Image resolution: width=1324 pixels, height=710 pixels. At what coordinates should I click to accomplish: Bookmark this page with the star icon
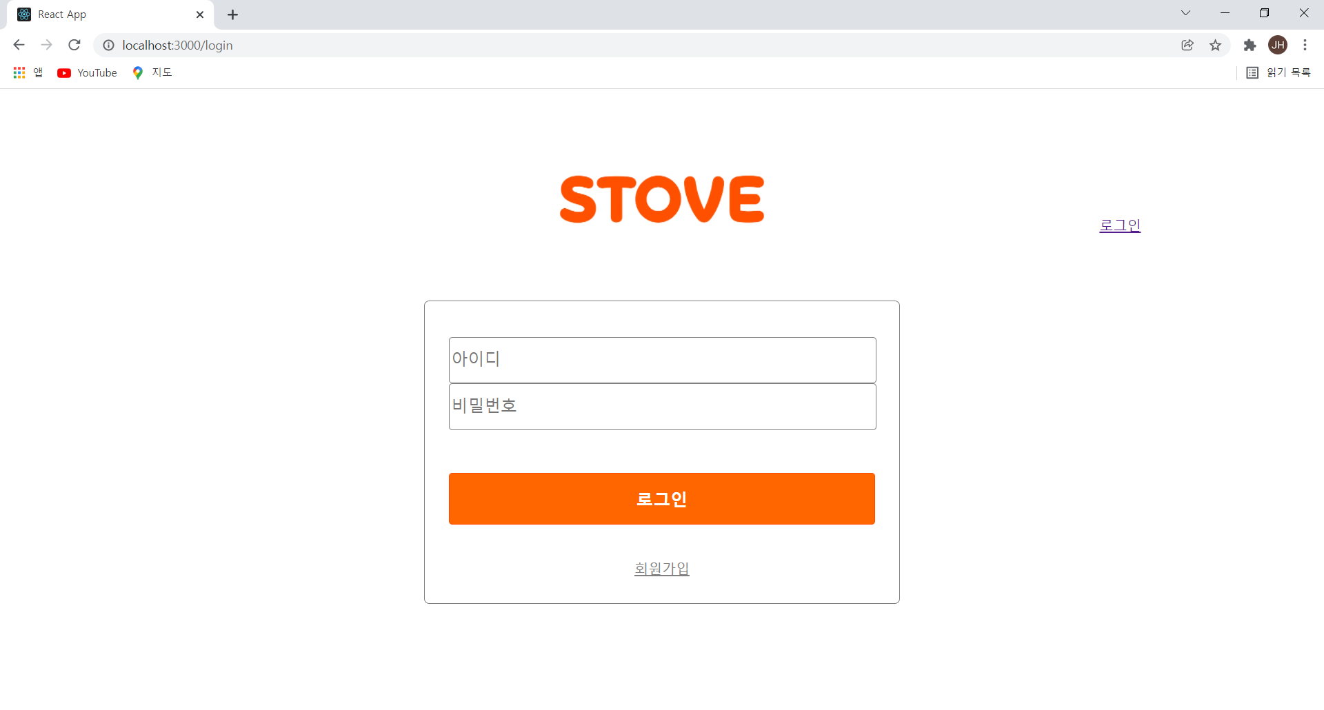coord(1215,45)
